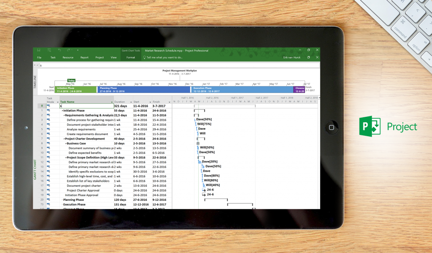
Task: Open the Task Name column filter dropdown
Action: point(112,102)
